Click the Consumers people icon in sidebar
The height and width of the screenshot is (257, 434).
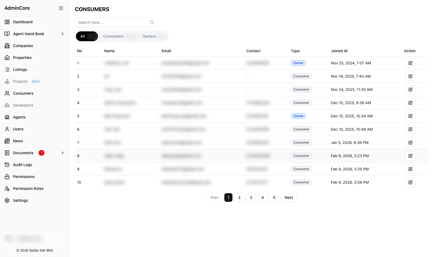pos(7,93)
